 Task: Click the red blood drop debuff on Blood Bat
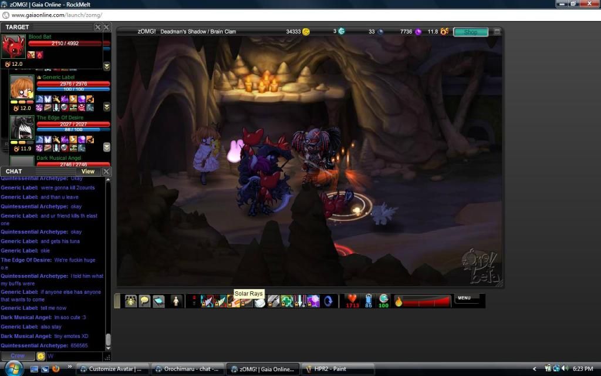(x=40, y=55)
